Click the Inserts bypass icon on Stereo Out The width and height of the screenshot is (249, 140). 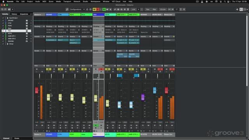tap(174, 37)
